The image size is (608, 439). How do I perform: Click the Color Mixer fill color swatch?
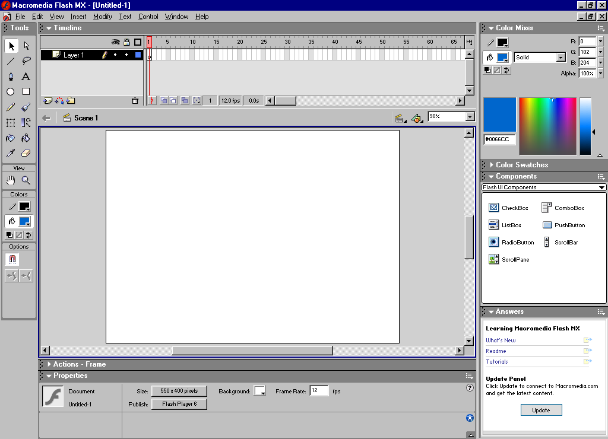(x=502, y=58)
